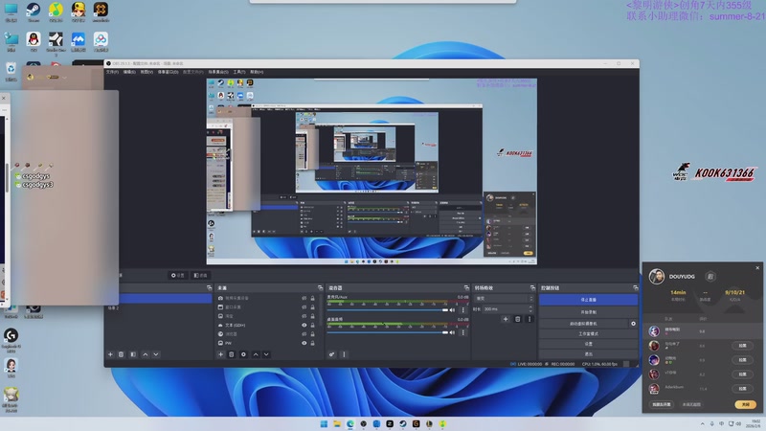Move source down in sources toolbar
The width and height of the screenshot is (766, 431).
[266, 354]
